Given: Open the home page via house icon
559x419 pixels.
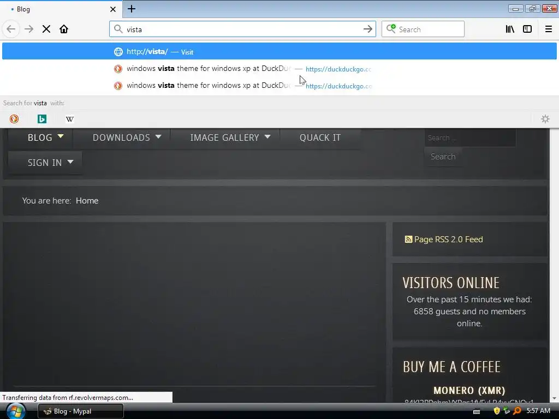Looking at the screenshot, I should 64,29.
